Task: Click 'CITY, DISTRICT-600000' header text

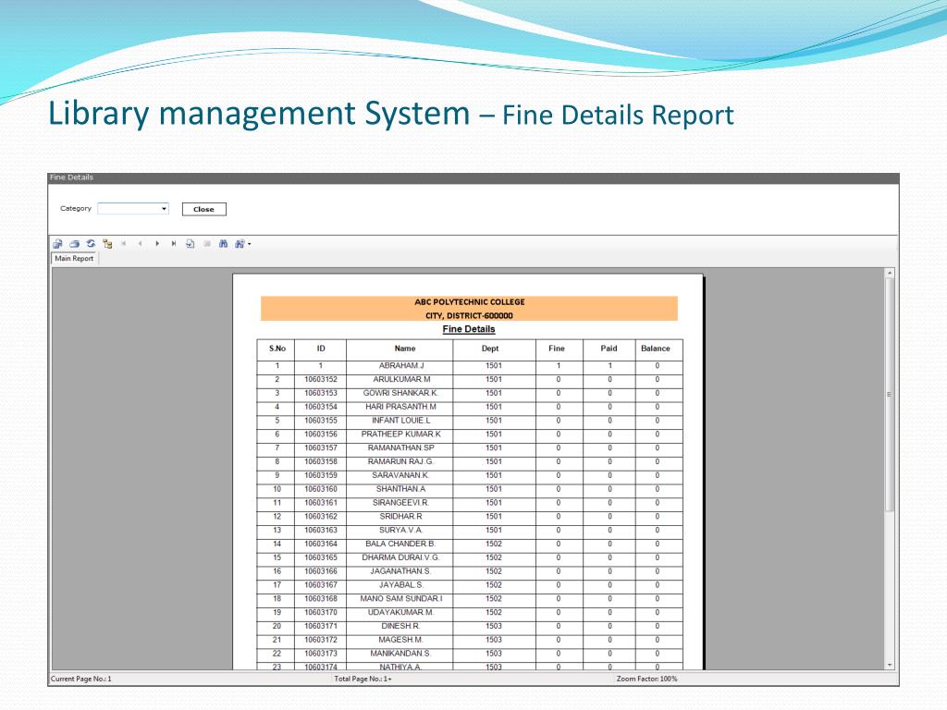Action: pyautogui.click(x=469, y=316)
